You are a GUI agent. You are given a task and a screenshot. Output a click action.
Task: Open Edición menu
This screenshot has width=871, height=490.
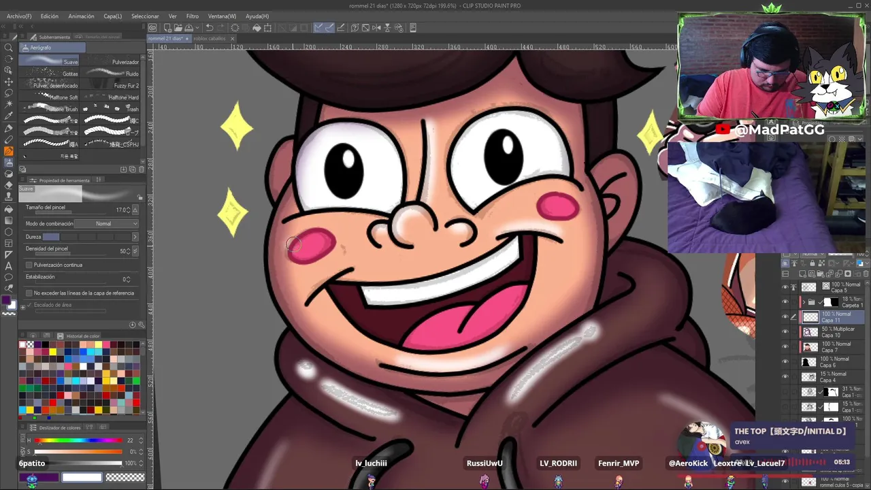point(50,16)
